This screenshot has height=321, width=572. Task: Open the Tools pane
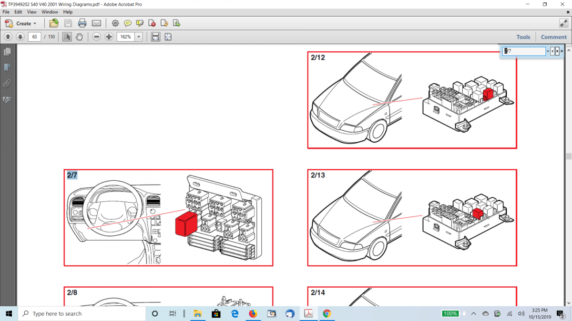pos(523,37)
